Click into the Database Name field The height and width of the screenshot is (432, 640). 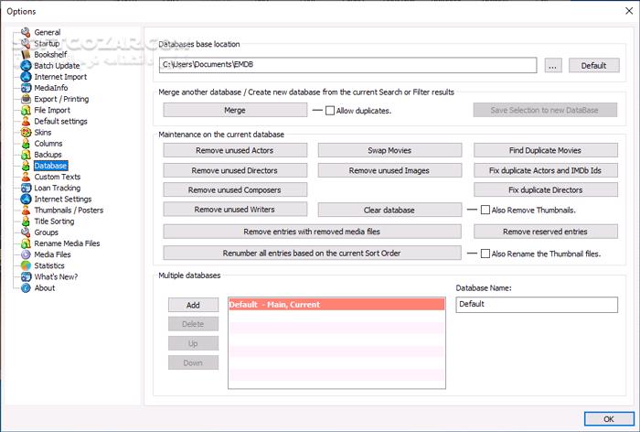coord(536,305)
